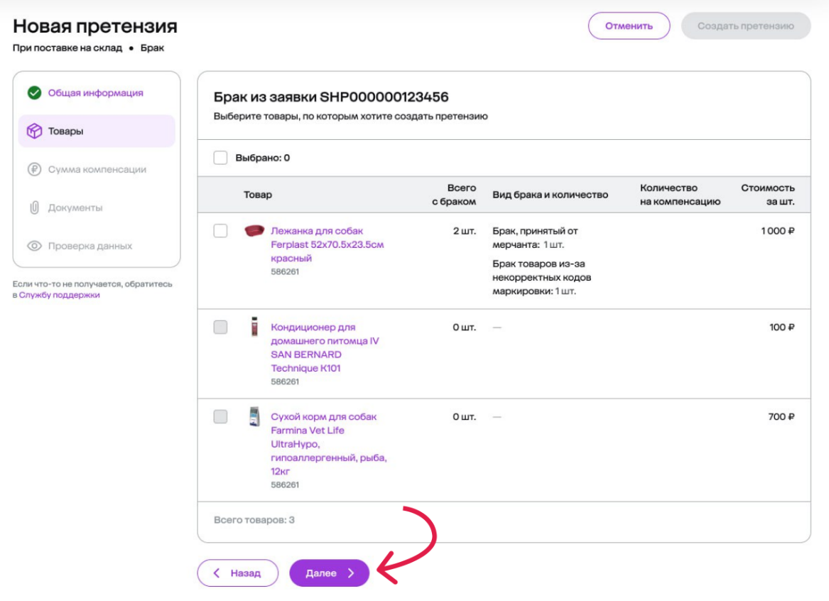Click the 700 ₽ price value

click(781, 416)
